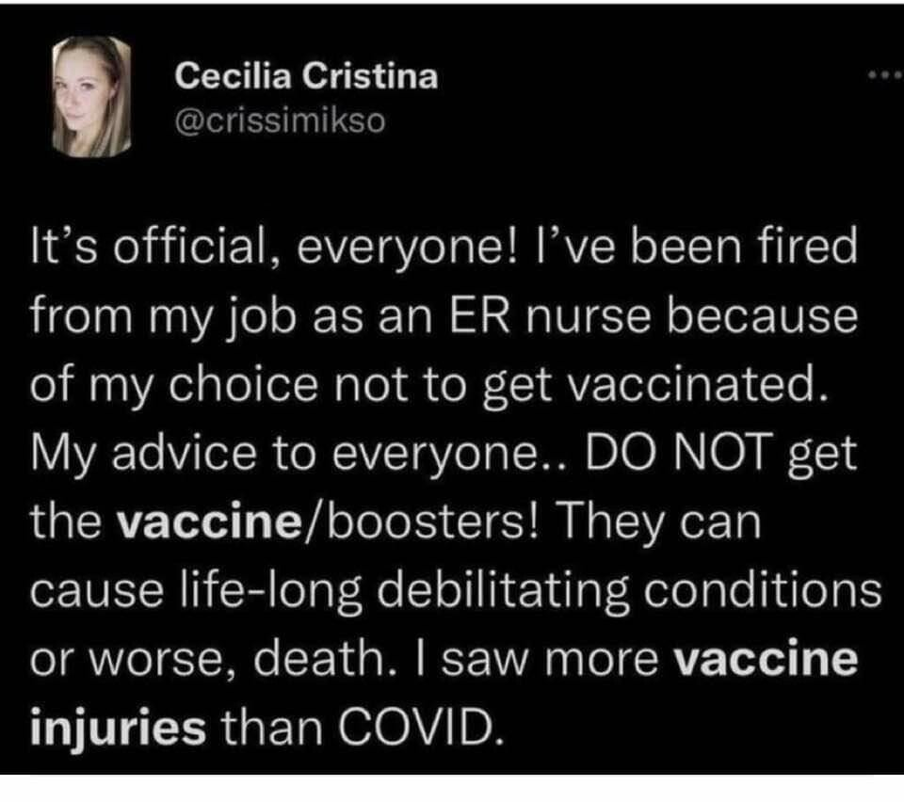The image size is (904, 802).
Task: Click bold "vaccine" after "I saw more"
Action: coord(767,658)
